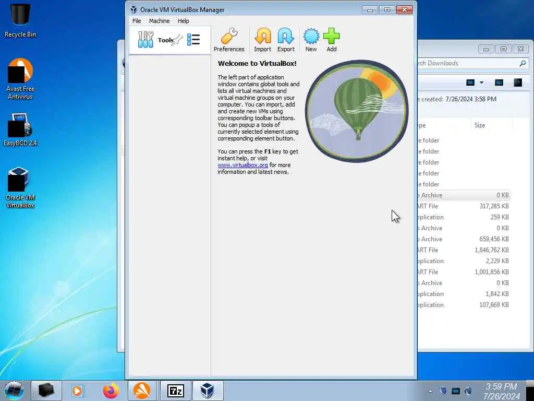The height and width of the screenshot is (401, 534).
Task: Click the Import appliance toolbar icon
Action: 263,40
